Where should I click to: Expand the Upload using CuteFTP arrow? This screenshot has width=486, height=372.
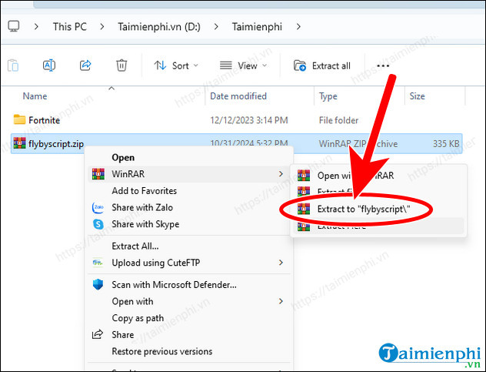click(281, 263)
